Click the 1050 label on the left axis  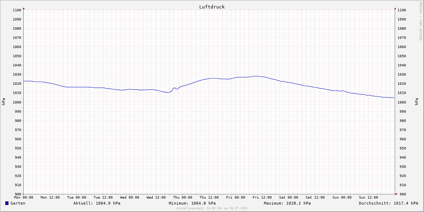17,56
